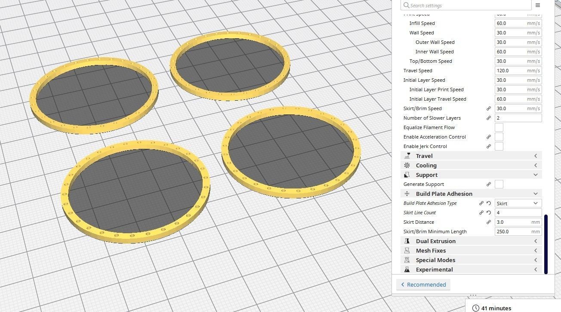Click the link icon beside Enable Acceleration Control
The height and width of the screenshot is (312, 561).
489,137
